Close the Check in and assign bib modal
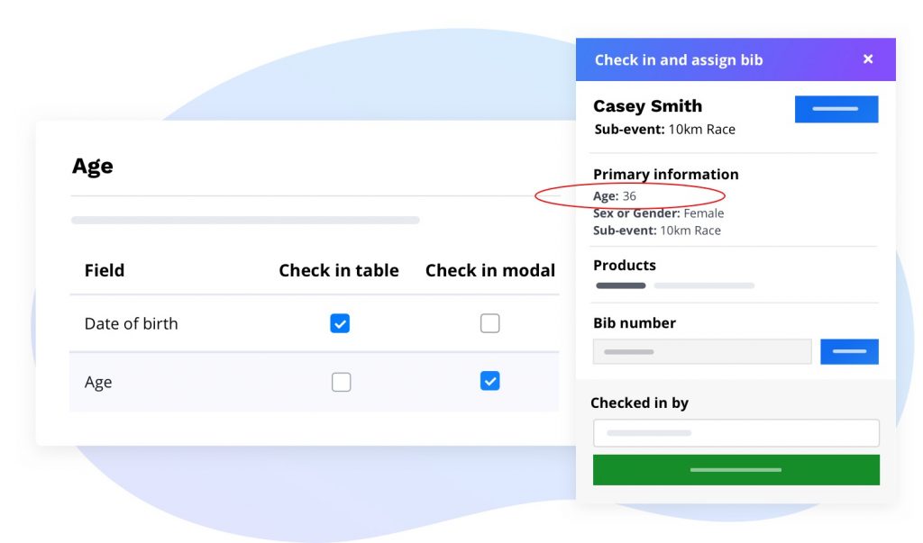The height and width of the screenshot is (543, 923). (868, 59)
